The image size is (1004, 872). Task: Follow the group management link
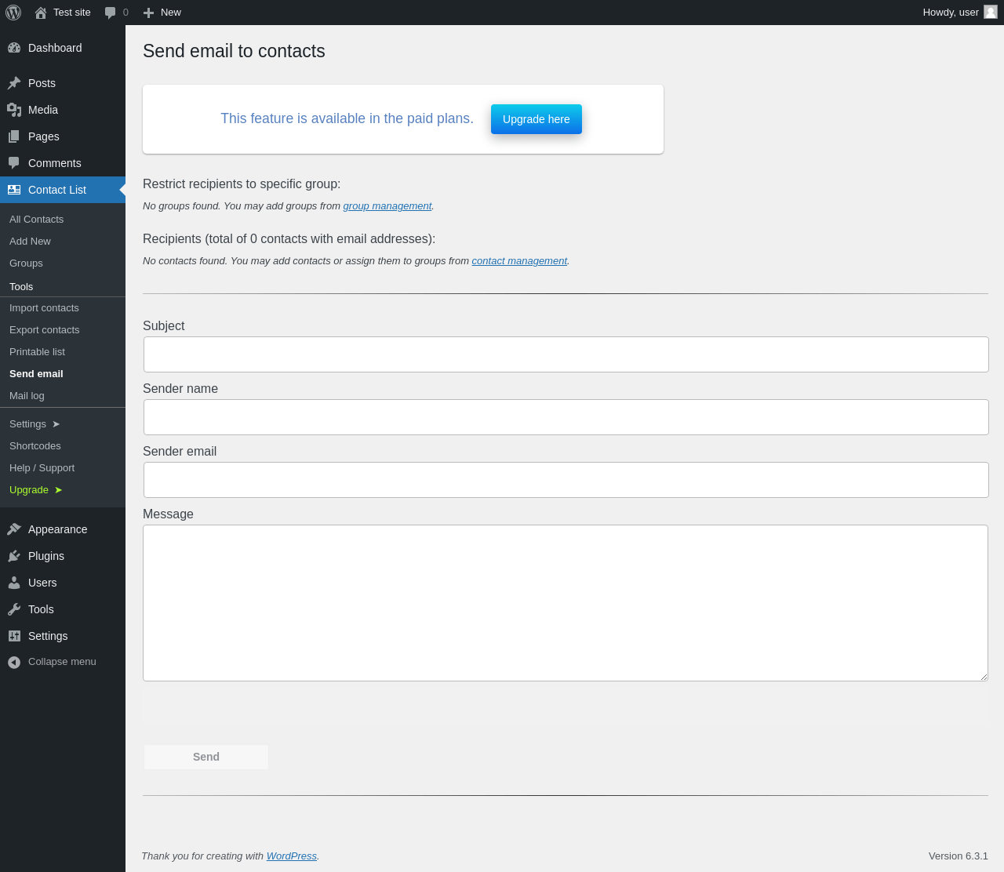[x=387, y=206]
